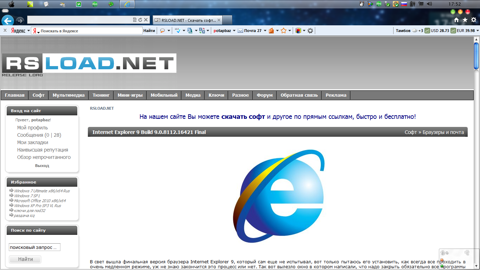Open Тамбов +3 weather indicator
This screenshot has height=270, width=480.
coord(409,31)
